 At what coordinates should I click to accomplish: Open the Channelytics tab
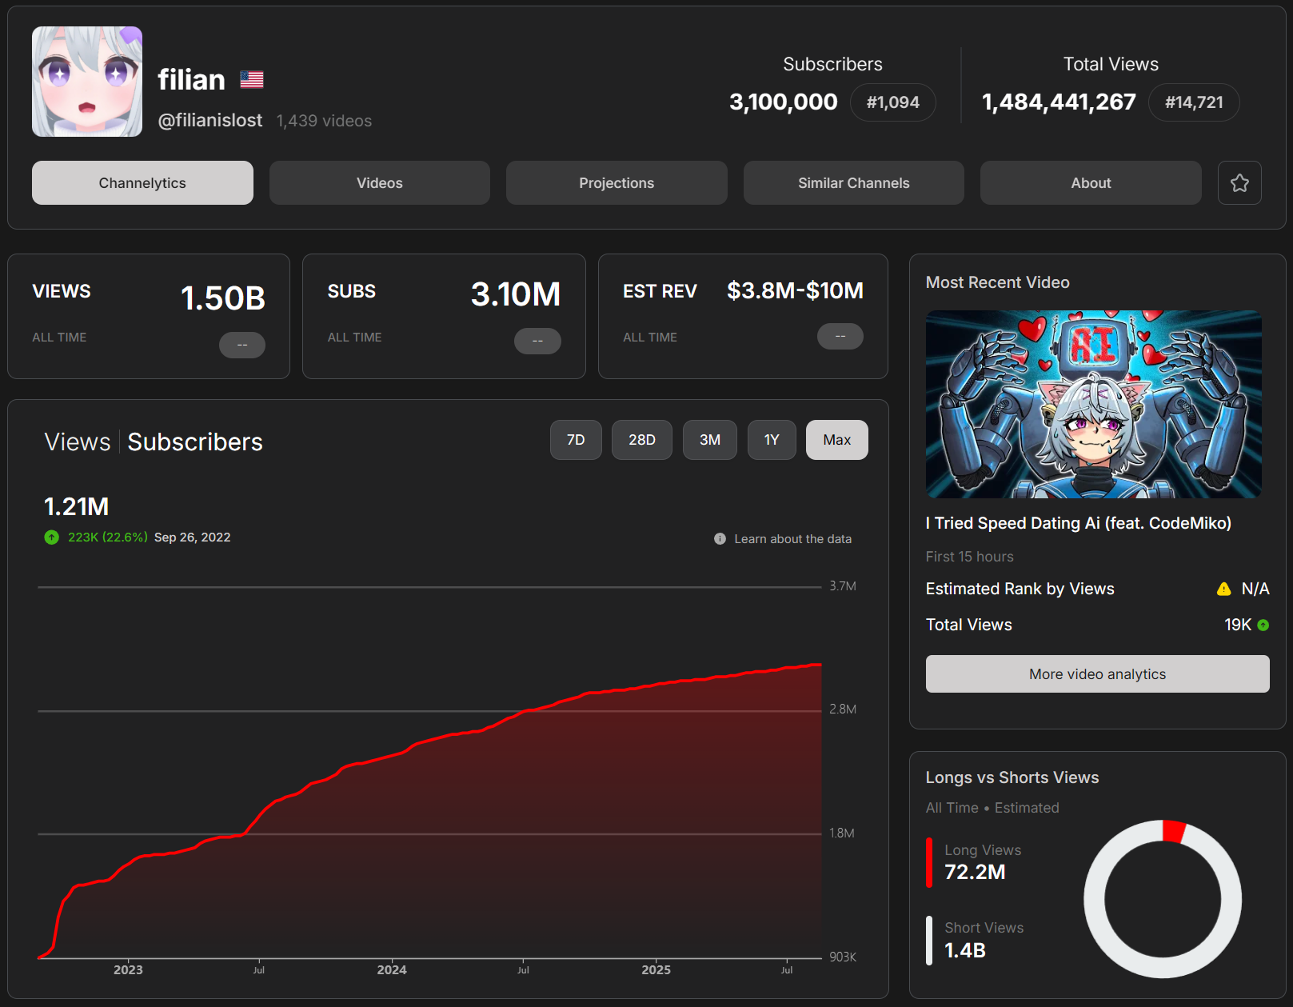click(142, 183)
